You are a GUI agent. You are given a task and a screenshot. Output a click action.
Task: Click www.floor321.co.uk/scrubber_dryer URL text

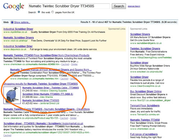[x=150, y=100]
